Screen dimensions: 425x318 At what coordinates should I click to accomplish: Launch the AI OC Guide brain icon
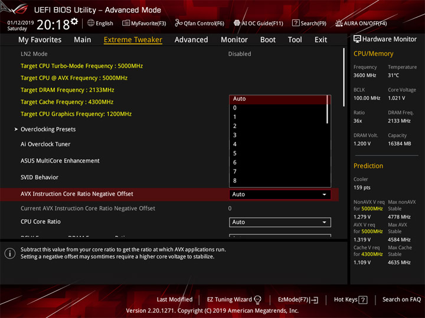[x=237, y=23]
